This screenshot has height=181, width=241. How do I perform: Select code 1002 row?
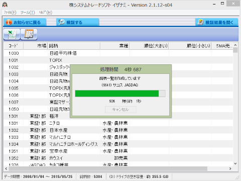click(x=118, y=67)
